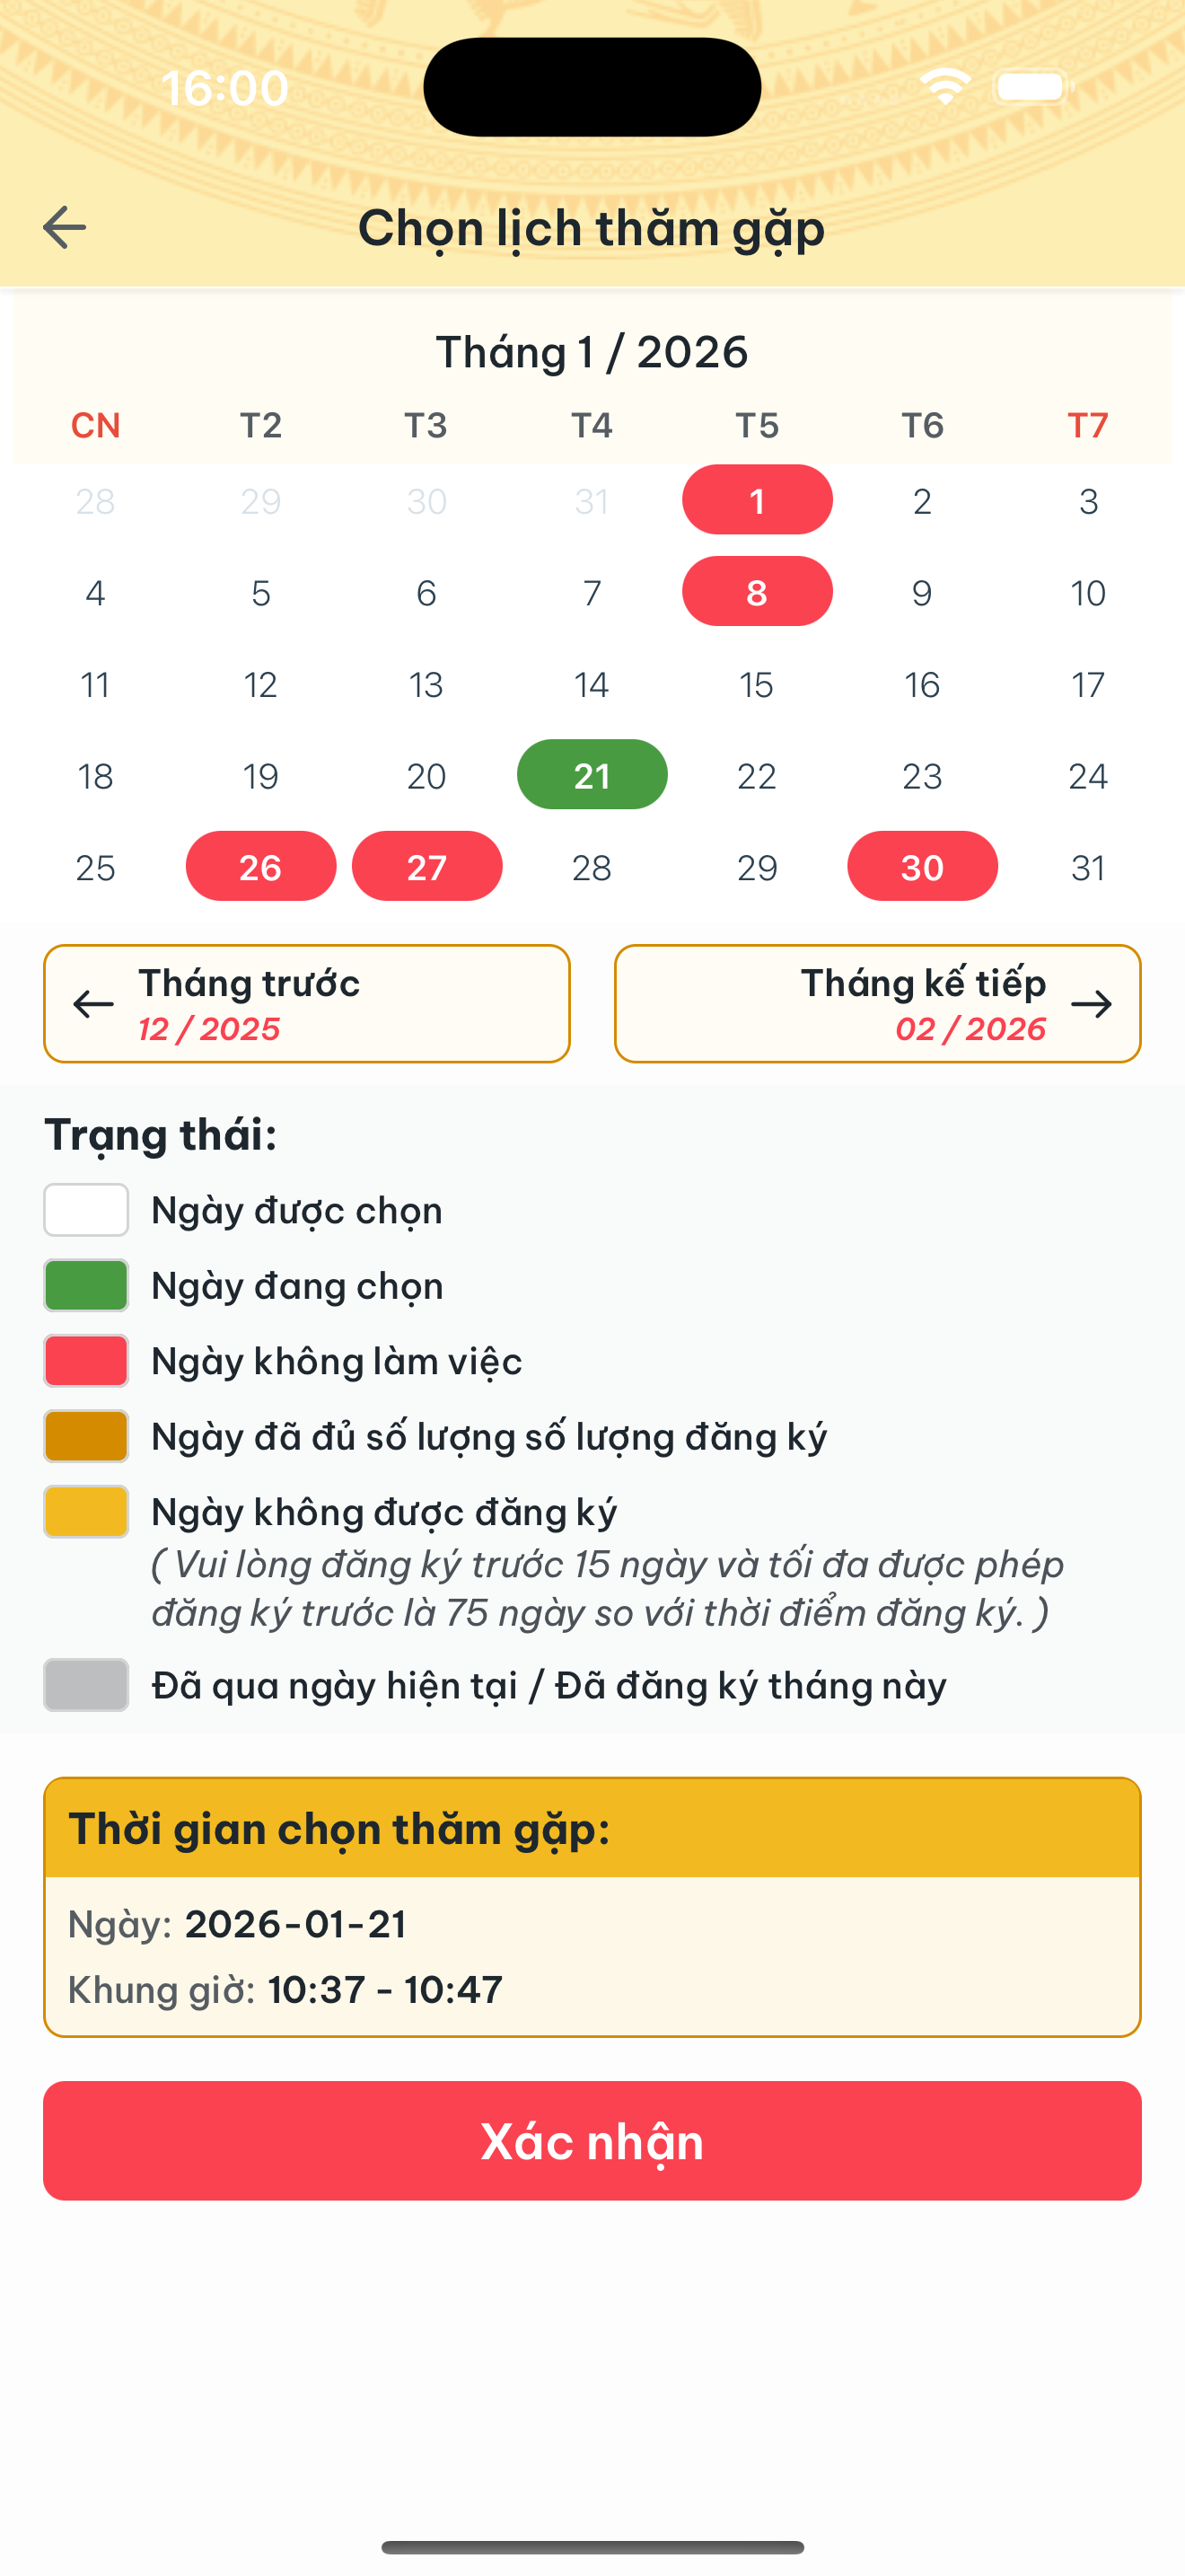1185x2576 pixels.
Task: Click the CN weekday column header
Action: click(94, 425)
